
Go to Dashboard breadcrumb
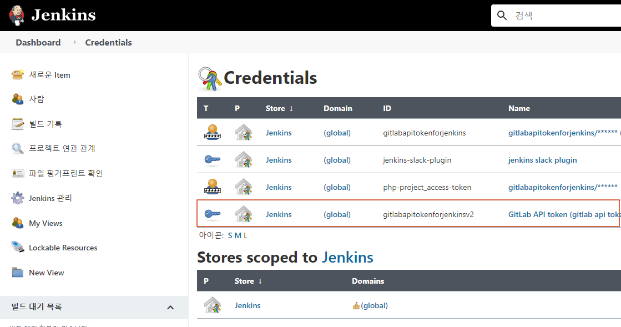(x=38, y=42)
